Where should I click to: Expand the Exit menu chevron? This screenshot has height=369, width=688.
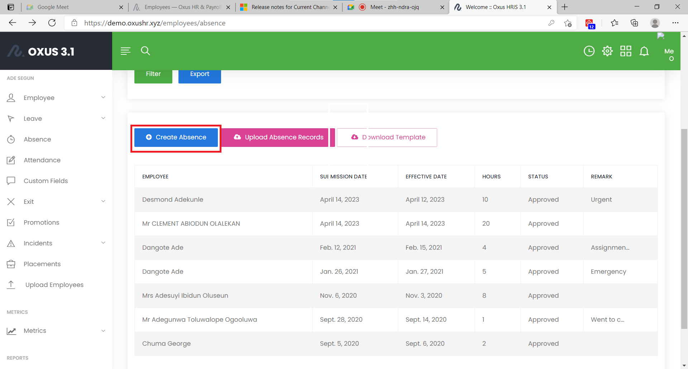(x=103, y=201)
